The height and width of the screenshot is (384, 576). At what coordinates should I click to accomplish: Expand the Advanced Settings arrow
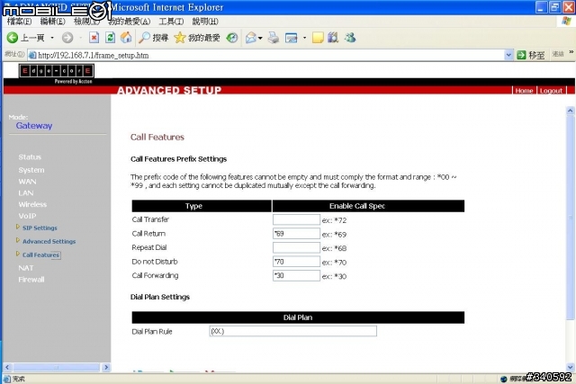pos(18,240)
